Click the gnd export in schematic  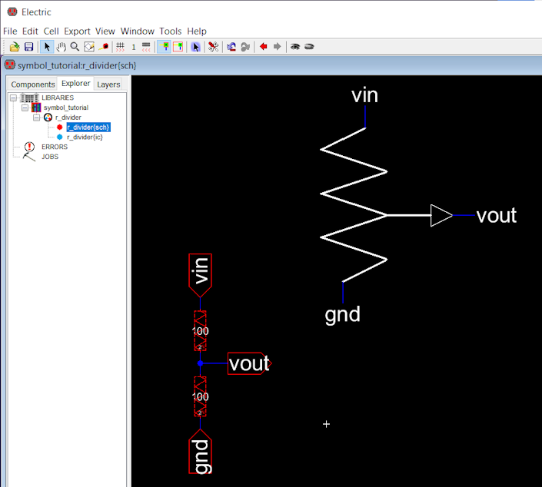pyautogui.click(x=200, y=452)
